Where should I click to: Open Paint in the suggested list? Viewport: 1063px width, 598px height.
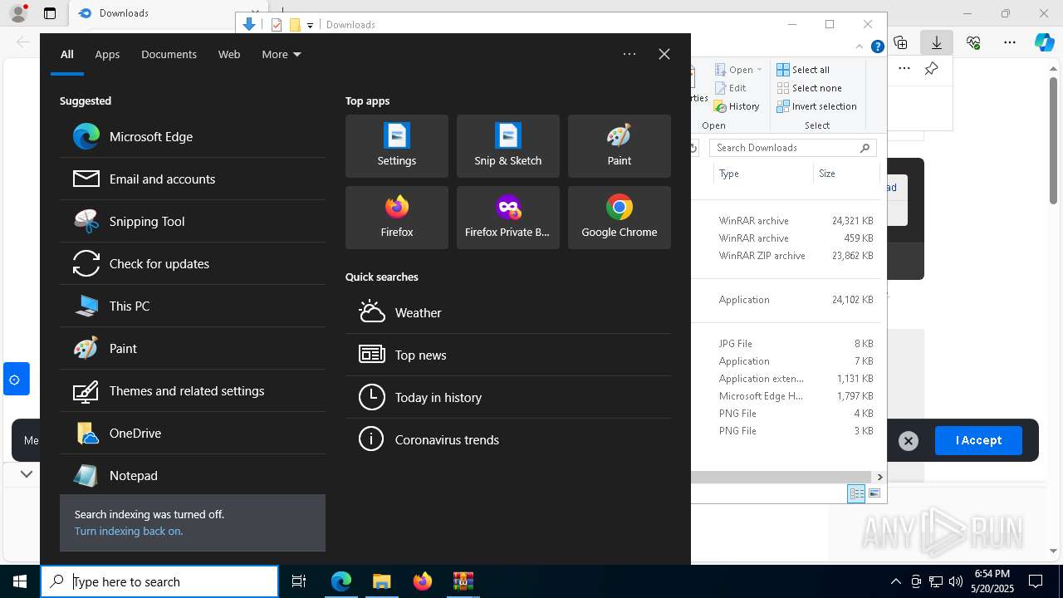coord(193,348)
